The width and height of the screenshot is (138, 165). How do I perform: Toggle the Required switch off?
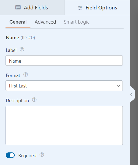coord(10,155)
